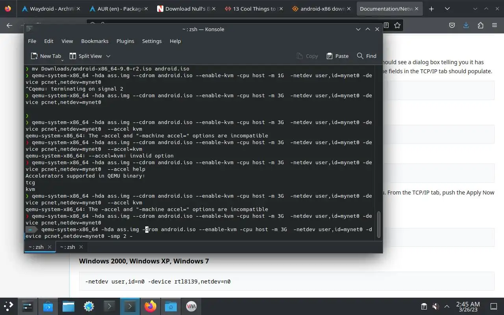The image size is (504, 315).
Task: Open the Firefox hamburger menu
Action: [495, 25]
